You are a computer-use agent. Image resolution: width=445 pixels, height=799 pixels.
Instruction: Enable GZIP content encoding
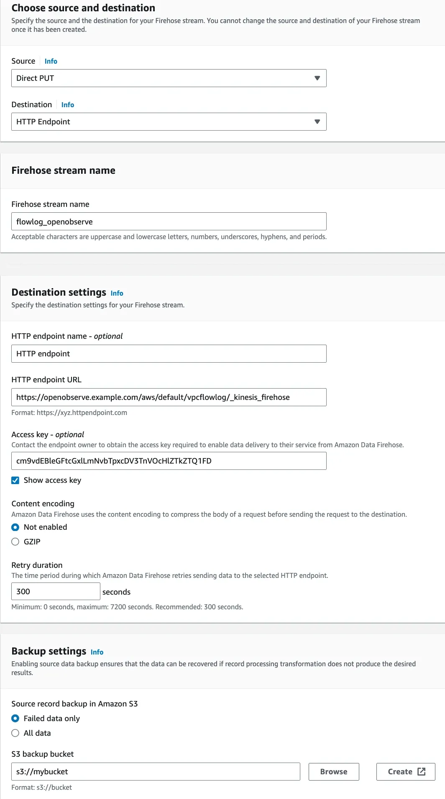click(15, 541)
